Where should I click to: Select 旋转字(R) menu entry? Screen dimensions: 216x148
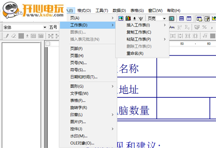tap(87, 108)
